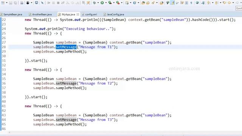Click line number 28 in the gutter

[x=4, y=47]
